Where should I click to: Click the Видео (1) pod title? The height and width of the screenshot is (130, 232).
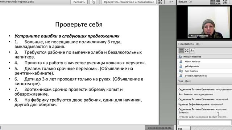click(185, 1)
